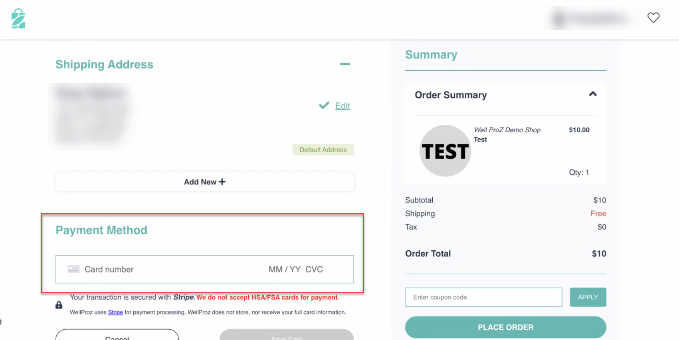
Task: Click the Enter coupon code field
Action: click(x=483, y=297)
